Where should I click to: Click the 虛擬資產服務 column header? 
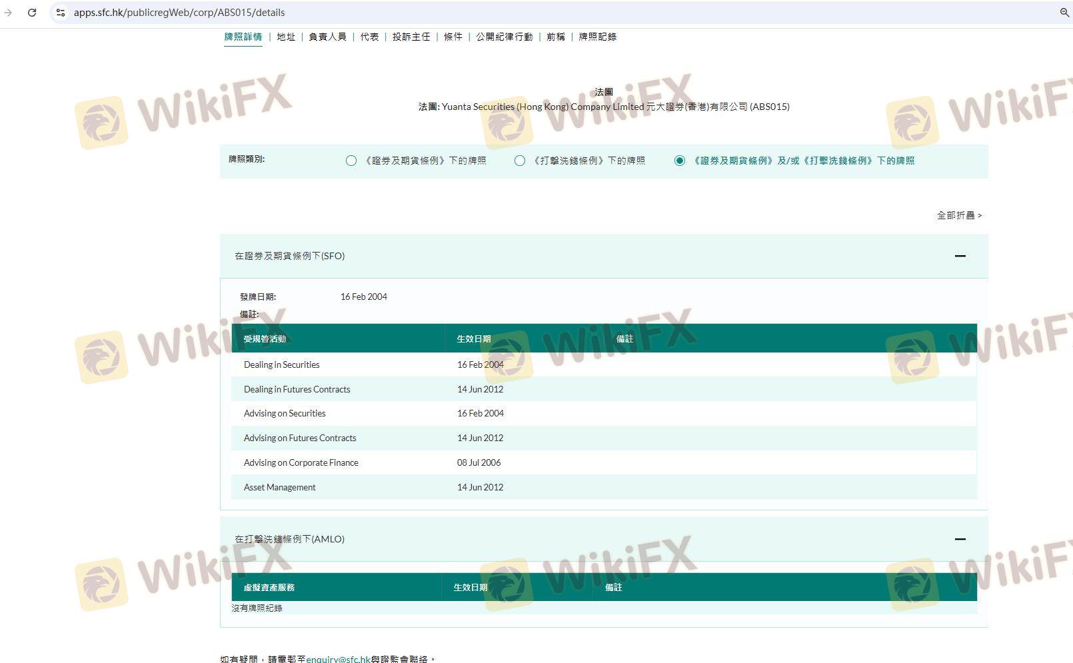(269, 587)
